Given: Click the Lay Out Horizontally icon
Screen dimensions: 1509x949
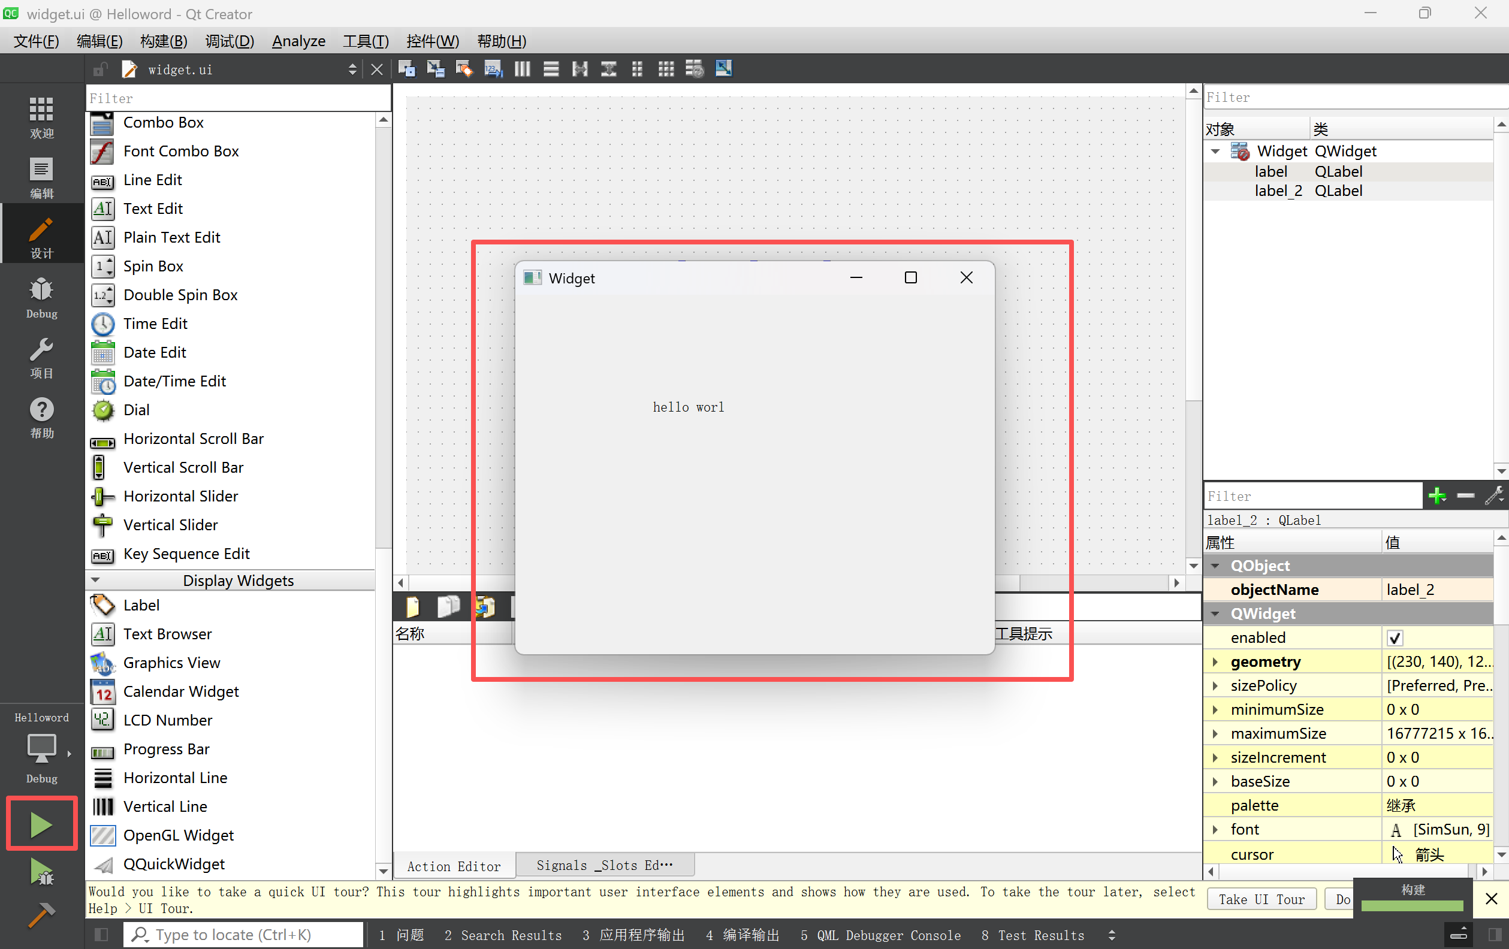Looking at the screenshot, I should point(522,69).
